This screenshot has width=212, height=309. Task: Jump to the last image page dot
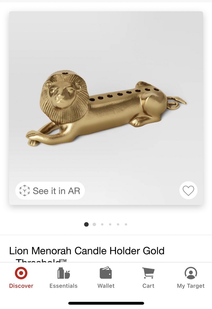tap(126, 224)
